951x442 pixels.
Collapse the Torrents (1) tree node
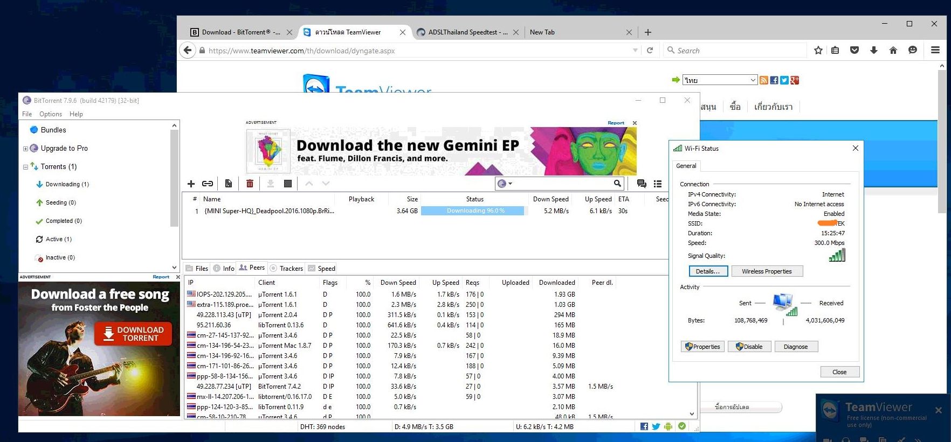tap(25, 167)
